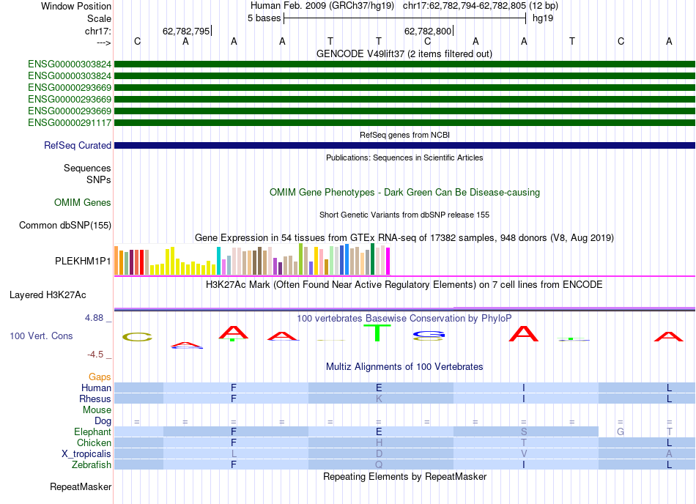Click the navy RefSeq Curated gene bar

tap(404, 146)
